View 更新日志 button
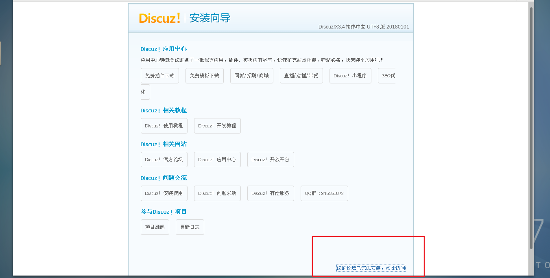 pyautogui.click(x=190, y=227)
